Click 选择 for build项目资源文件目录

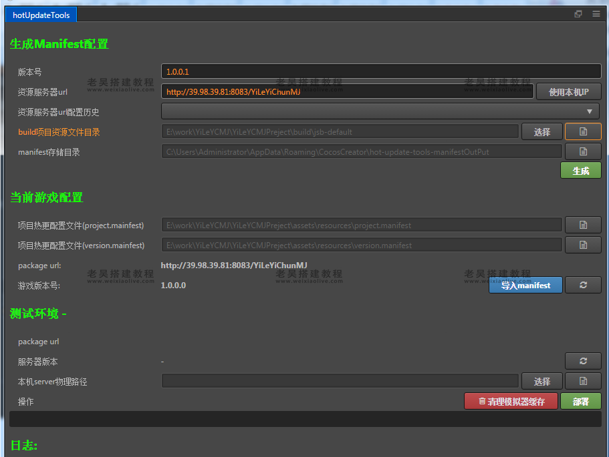[541, 132]
